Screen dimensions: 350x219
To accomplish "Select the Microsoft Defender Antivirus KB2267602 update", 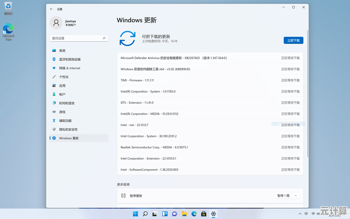I will pos(210,58).
